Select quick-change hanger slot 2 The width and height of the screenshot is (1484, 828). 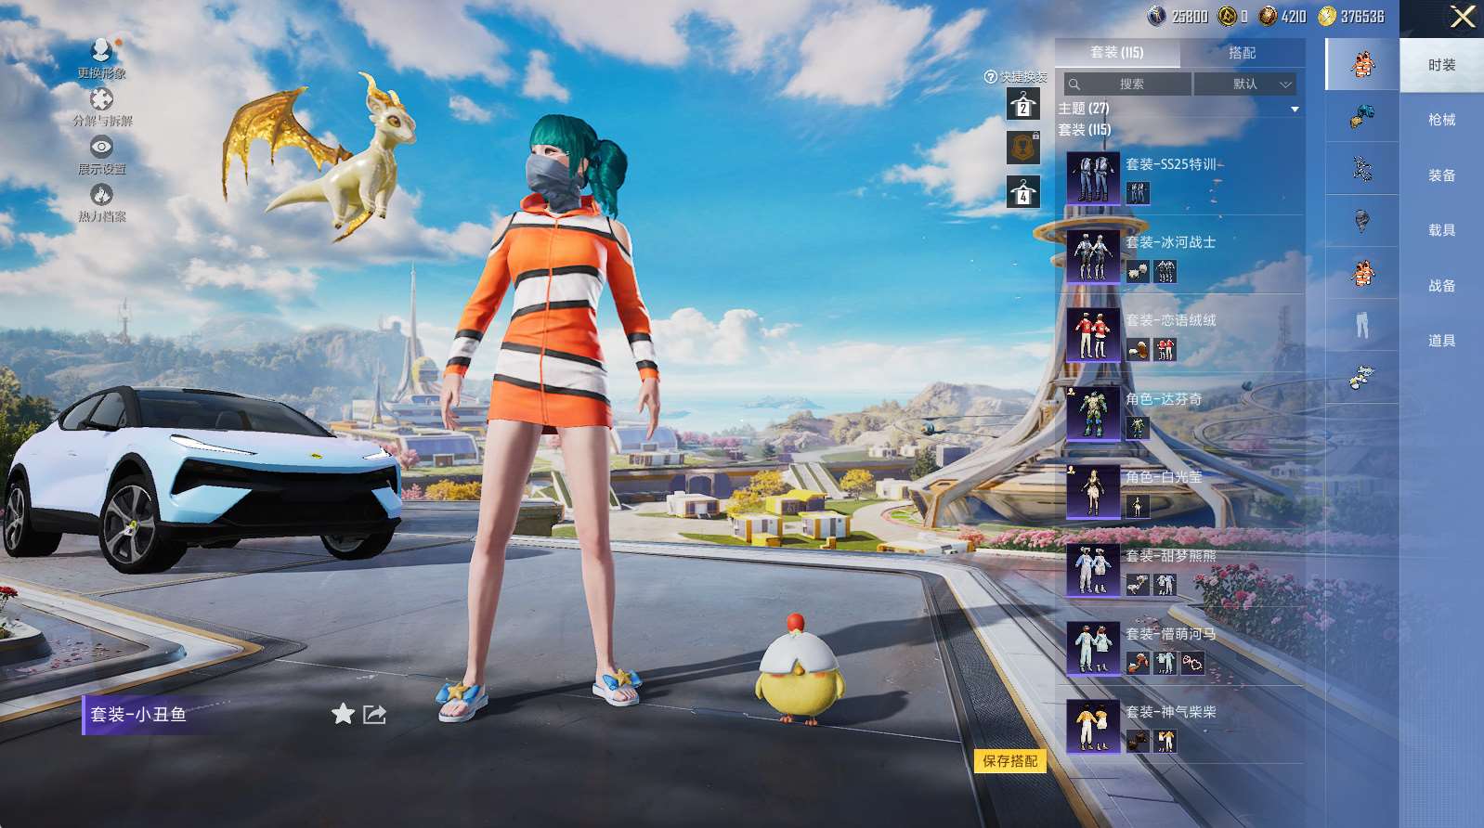[1022, 105]
